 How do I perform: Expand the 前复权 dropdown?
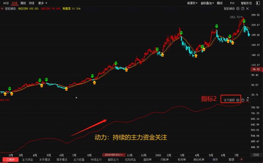(x=192, y=3)
